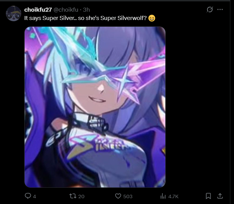Click the laughing emoji in the post
Screen dimensions: 234x204
click(152, 18)
